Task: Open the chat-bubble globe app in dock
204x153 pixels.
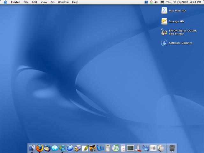Action: 55,148
